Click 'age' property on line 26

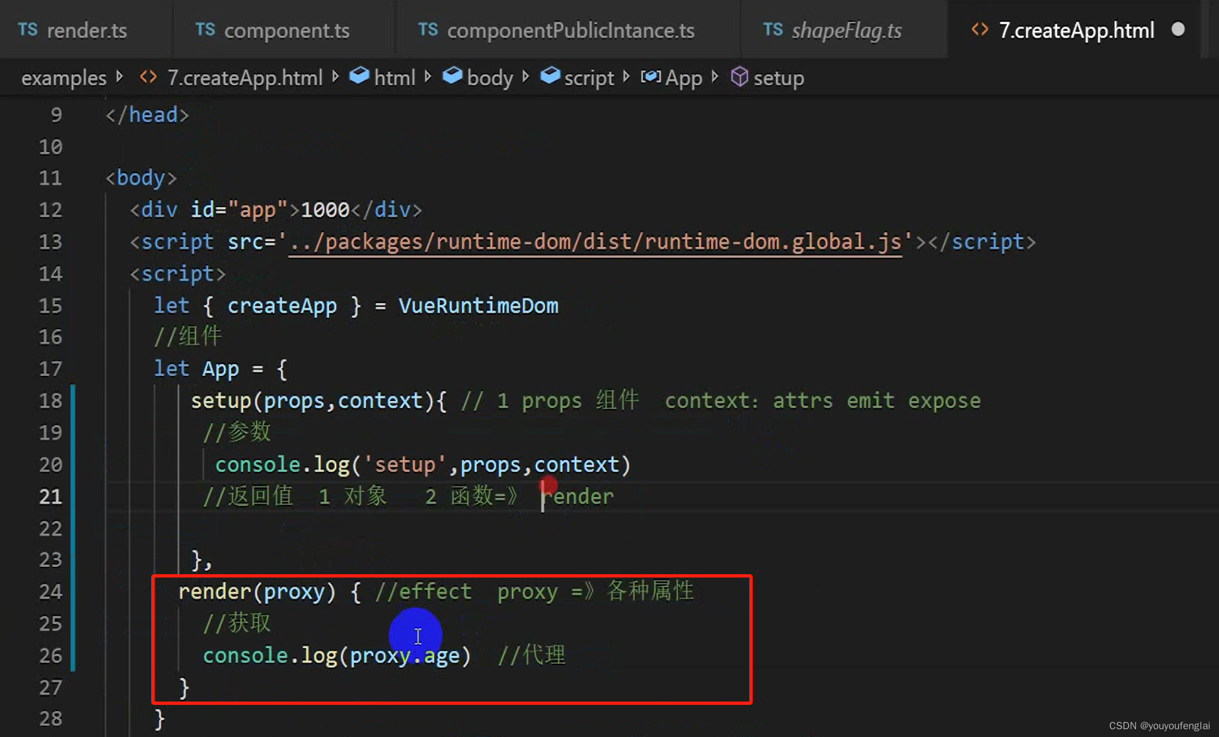(x=441, y=656)
